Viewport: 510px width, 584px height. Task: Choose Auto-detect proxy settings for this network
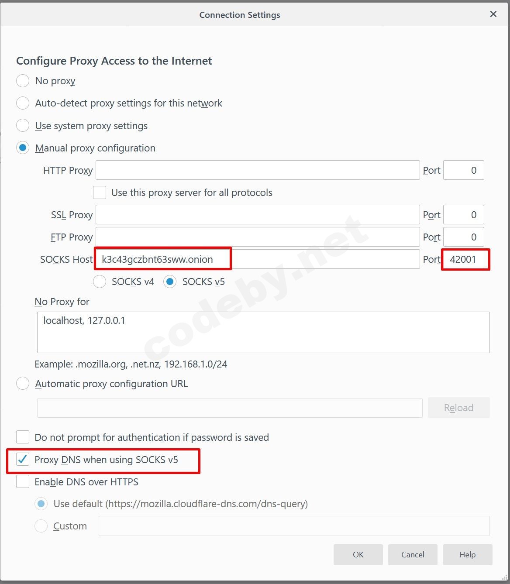point(23,103)
